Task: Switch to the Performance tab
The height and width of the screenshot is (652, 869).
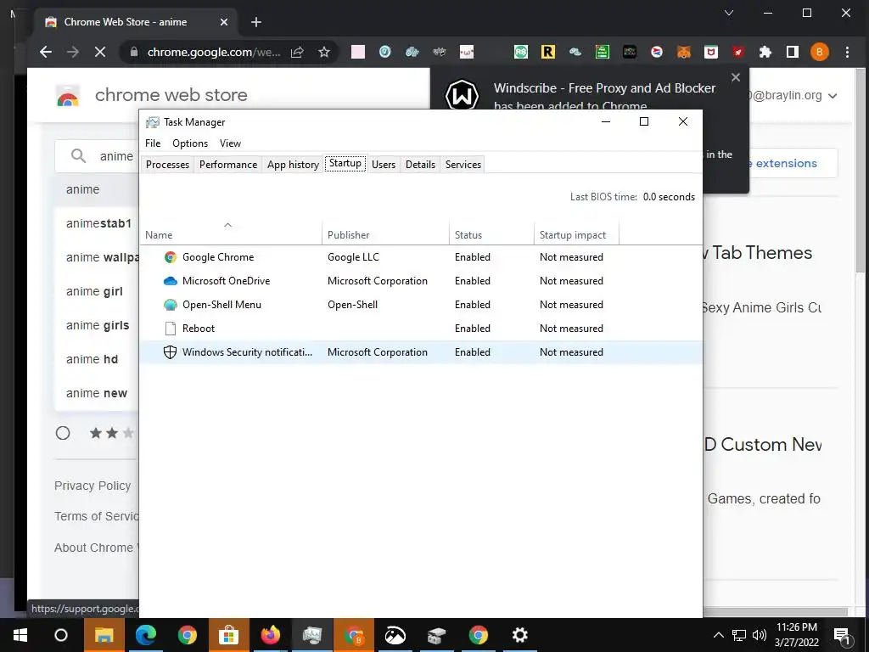Action: click(228, 165)
